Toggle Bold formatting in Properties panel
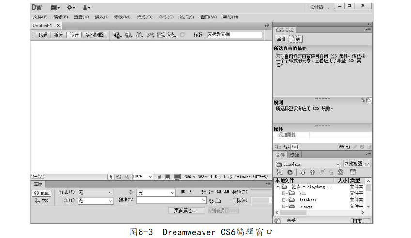The height and width of the screenshot is (238, 411). (183, 192)
